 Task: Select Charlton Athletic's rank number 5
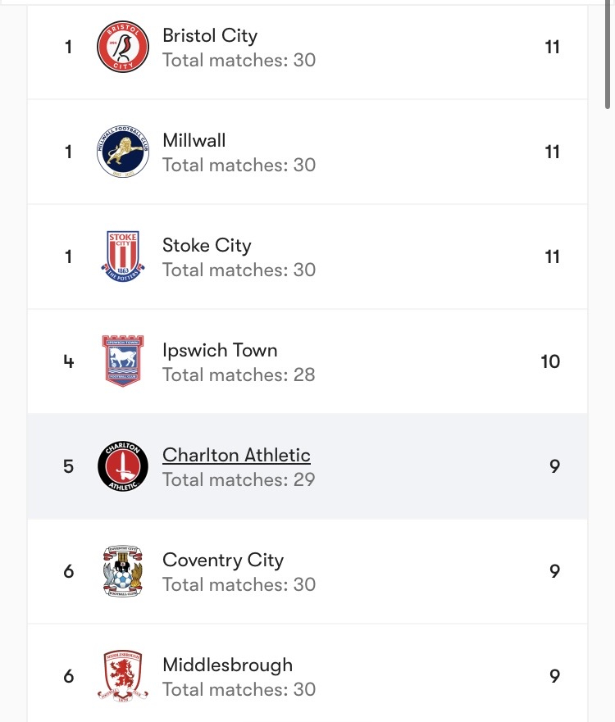(68, 466)
